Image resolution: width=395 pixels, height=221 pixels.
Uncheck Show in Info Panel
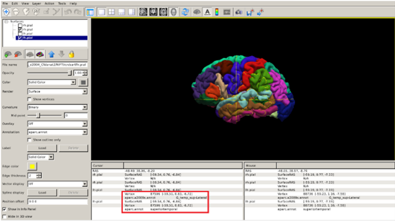[4, 209]
